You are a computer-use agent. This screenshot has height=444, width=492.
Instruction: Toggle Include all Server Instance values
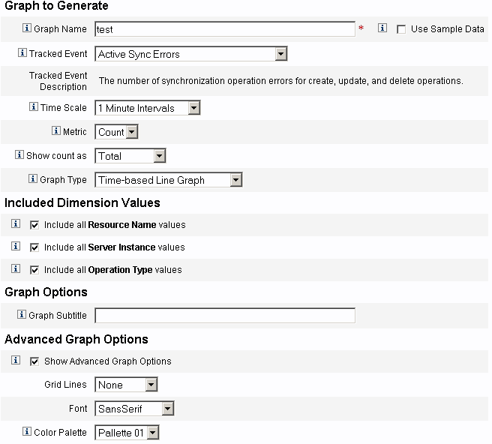coord(34,247)
